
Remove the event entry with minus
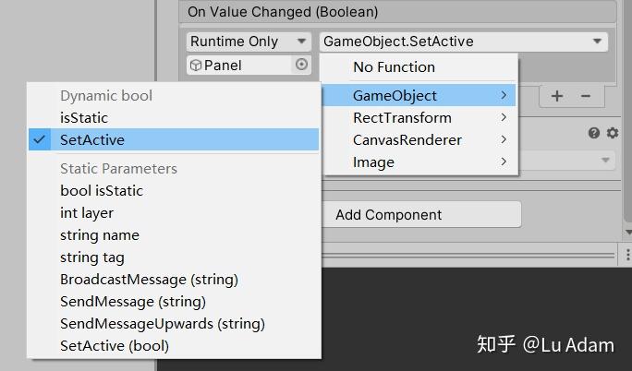click(585, 96)
